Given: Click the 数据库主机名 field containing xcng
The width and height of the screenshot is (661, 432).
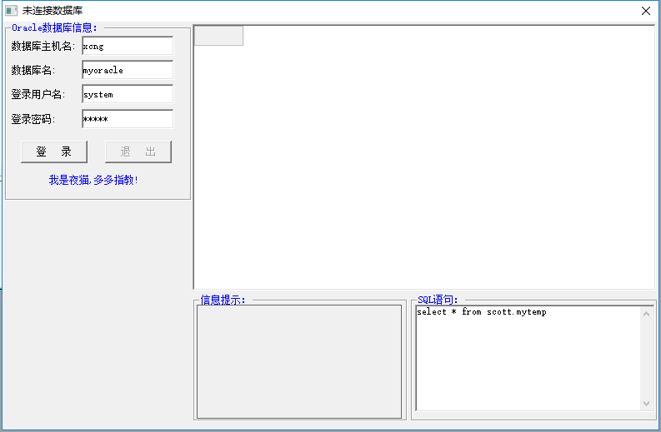Looking at the screenshot, I should point(128,46).
